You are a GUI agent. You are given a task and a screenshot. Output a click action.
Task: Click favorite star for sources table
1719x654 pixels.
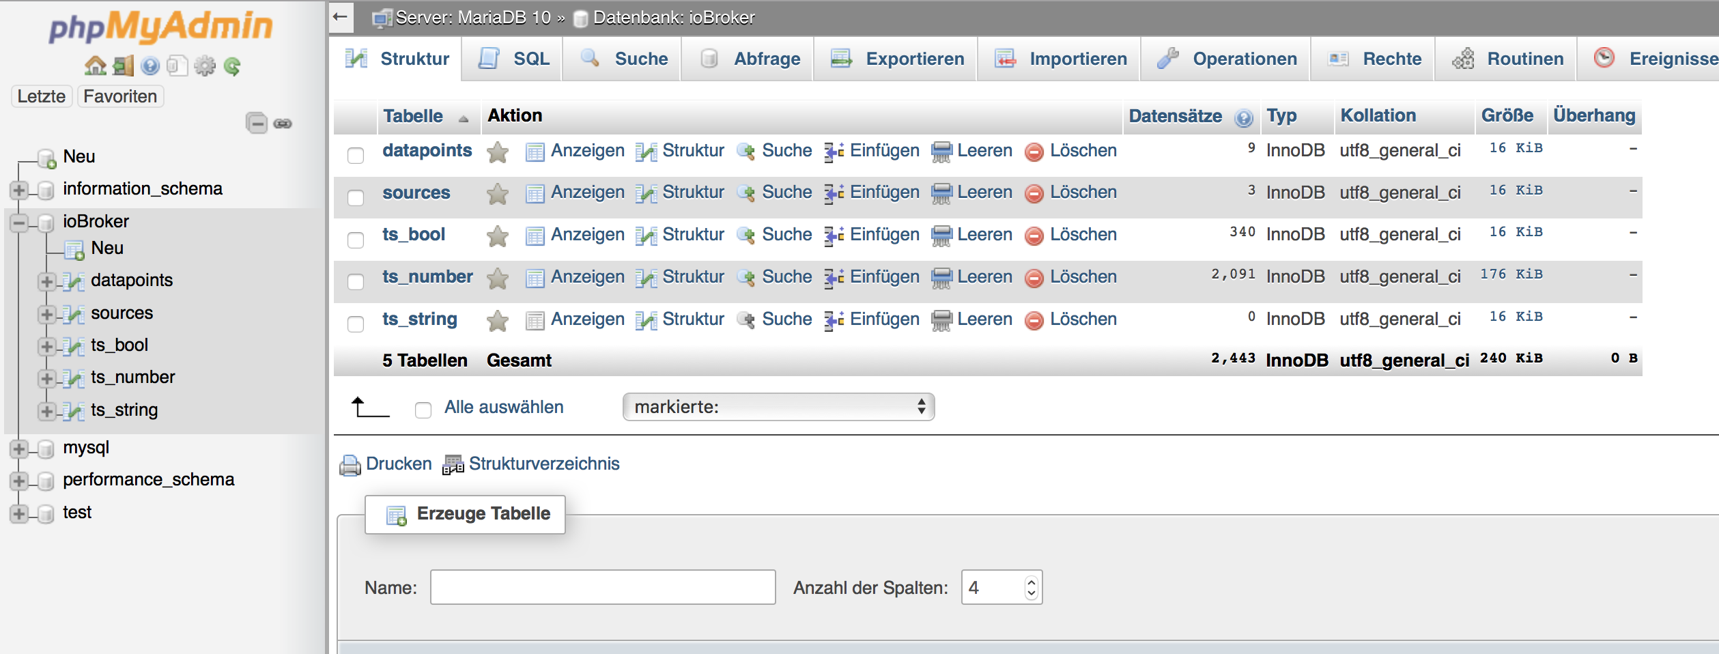pyautogui.click(x=498, y=194)
